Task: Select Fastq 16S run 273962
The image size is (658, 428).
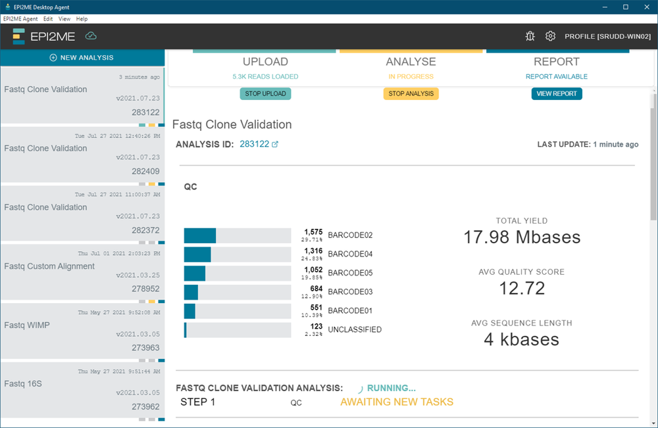Action: [82, 390]
